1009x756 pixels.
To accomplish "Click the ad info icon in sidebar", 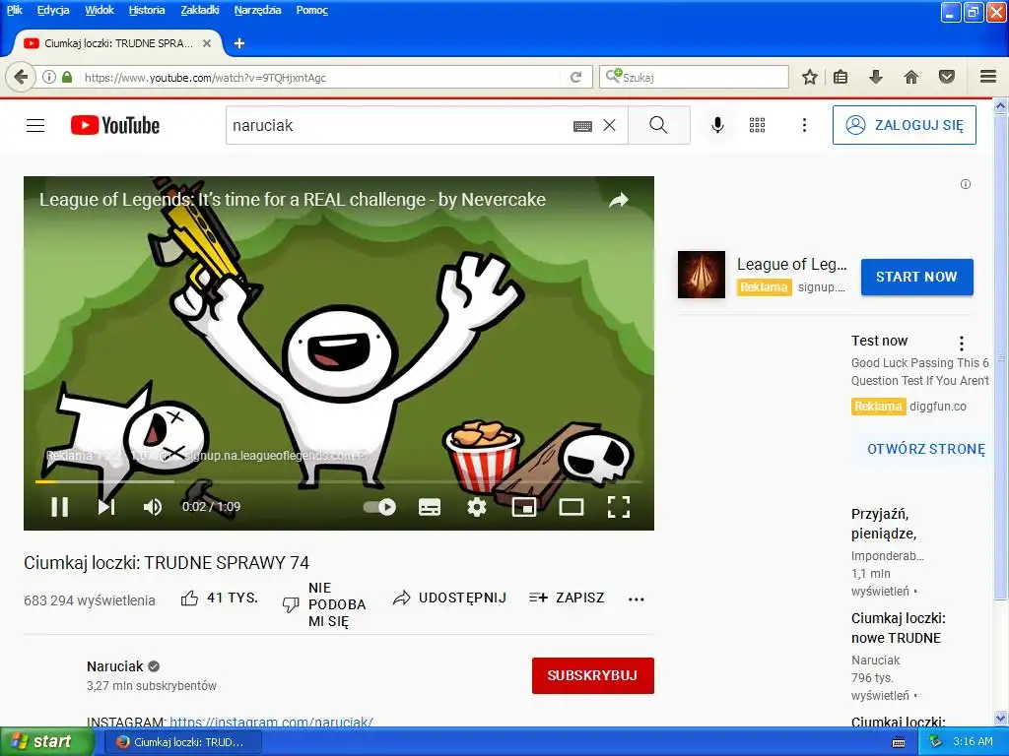I will coord(966,184).
